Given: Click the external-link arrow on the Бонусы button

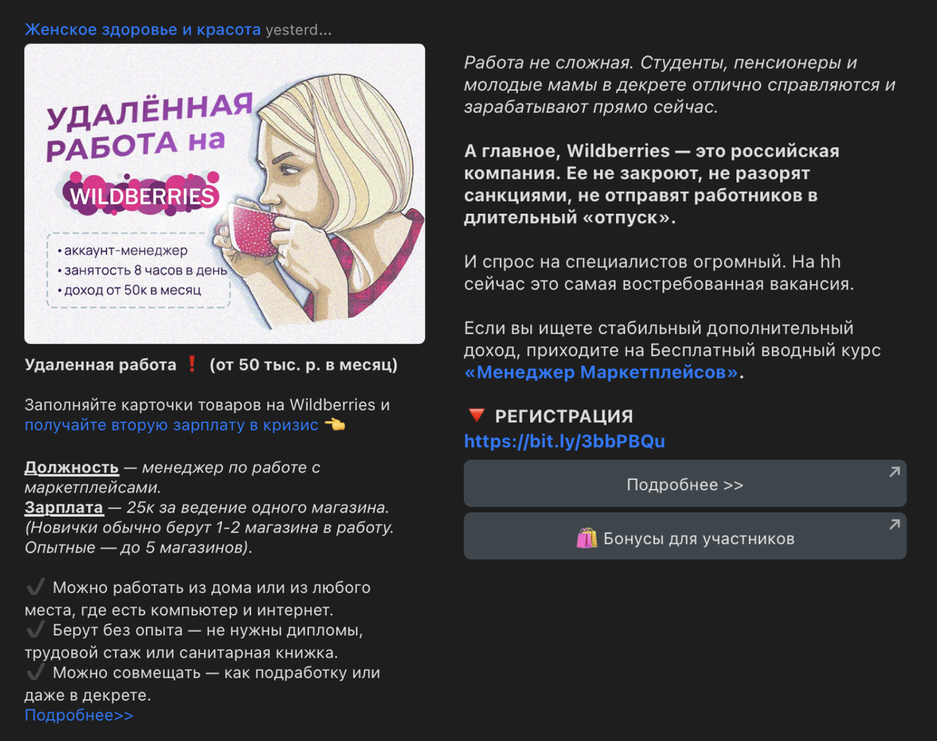Looking at the screenshot, I should (x=894, y=525).
